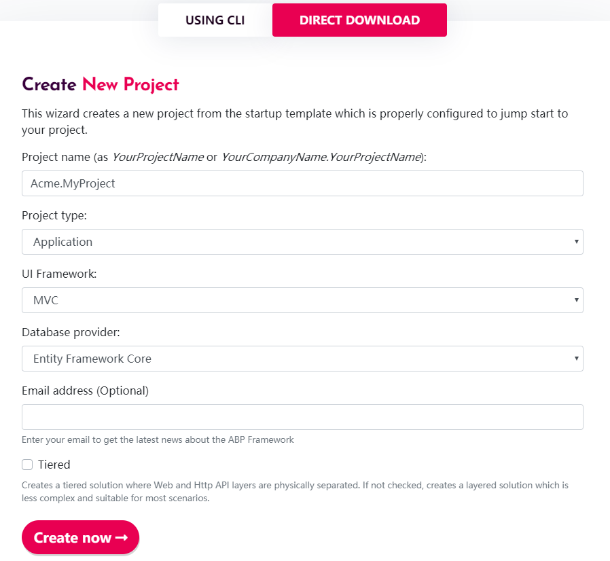This screenshot has height=561, width=610.
Task: Click the Create now button
Action: tap(80, 537)
